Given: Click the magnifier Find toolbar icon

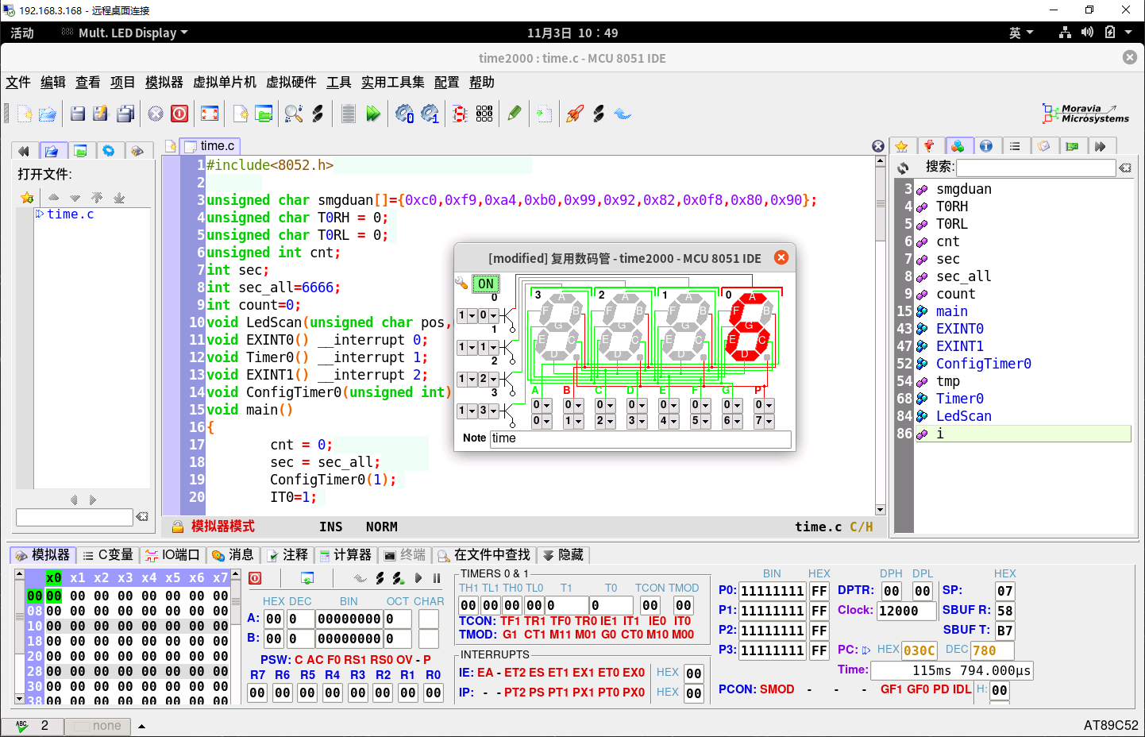Looking at the screenshot, I should coord(294,114).
